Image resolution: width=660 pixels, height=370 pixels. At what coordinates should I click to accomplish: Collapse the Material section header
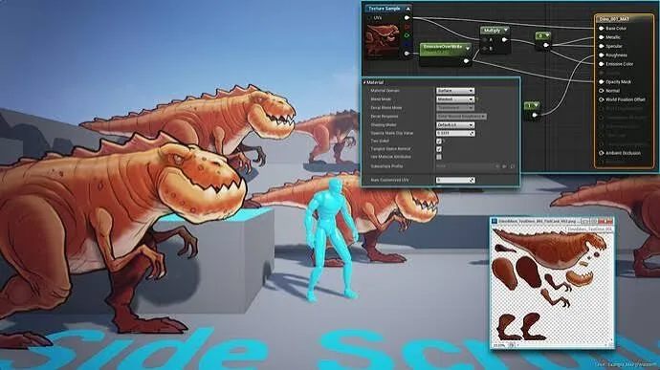(364, 82)
